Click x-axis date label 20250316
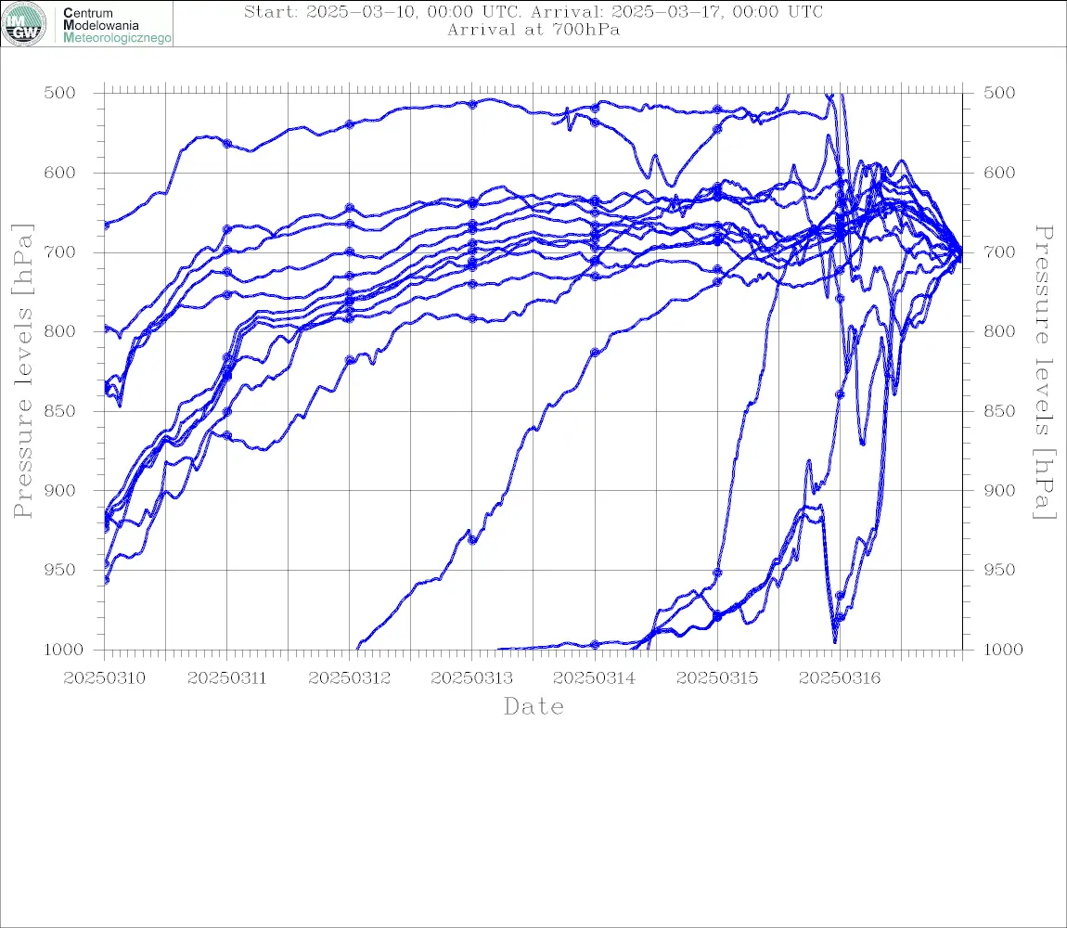Screen dimensions: 1067x928 [840, 678]
